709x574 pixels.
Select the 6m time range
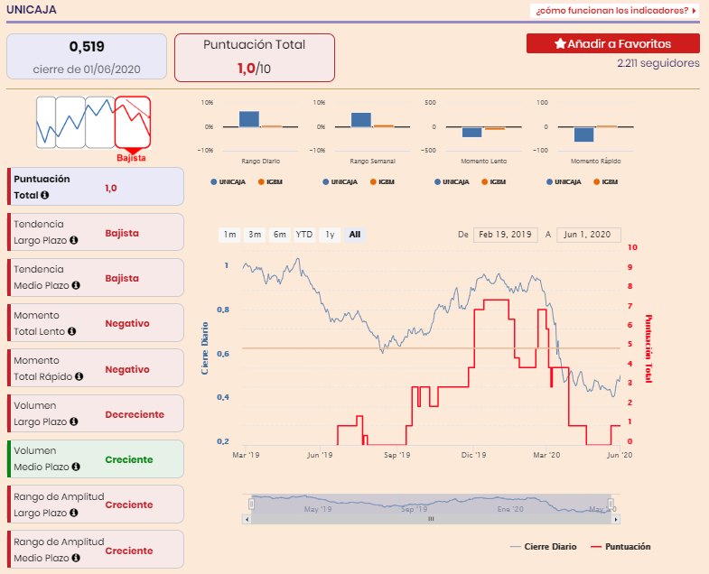coord(279,235)
